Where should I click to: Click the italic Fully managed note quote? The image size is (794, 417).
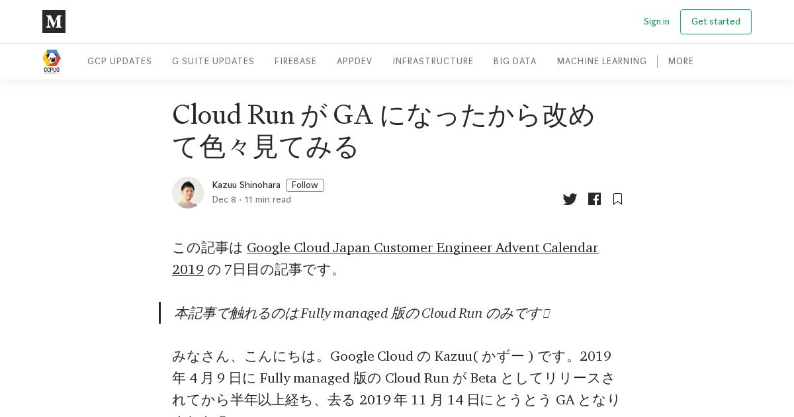point(361,313)
